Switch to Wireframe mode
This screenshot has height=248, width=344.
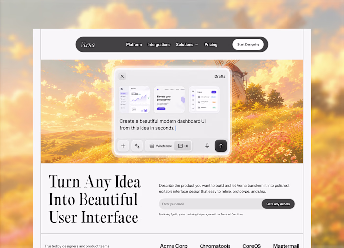(x=161, y=146)
